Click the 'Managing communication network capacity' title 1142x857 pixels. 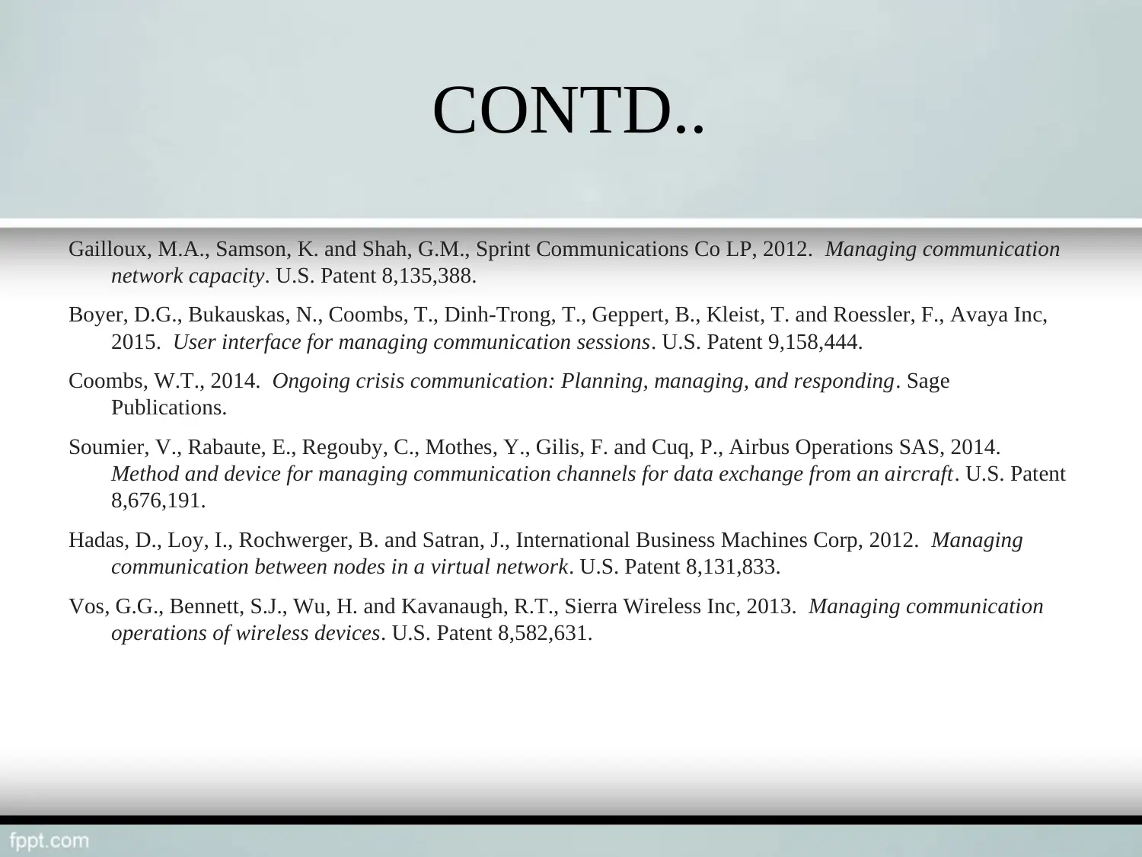click(x=585, y=262)
